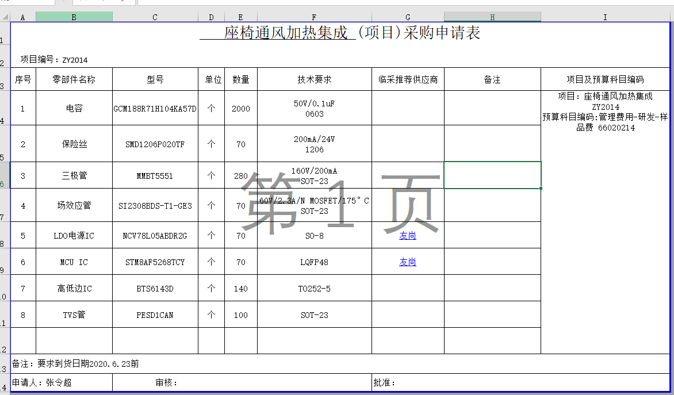674x395 pixels.
Task: Click the 要求到货日期 remark cell
Action: click(340, 364)
